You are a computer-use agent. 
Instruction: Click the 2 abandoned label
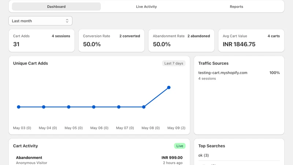click(x=199, y=36)
